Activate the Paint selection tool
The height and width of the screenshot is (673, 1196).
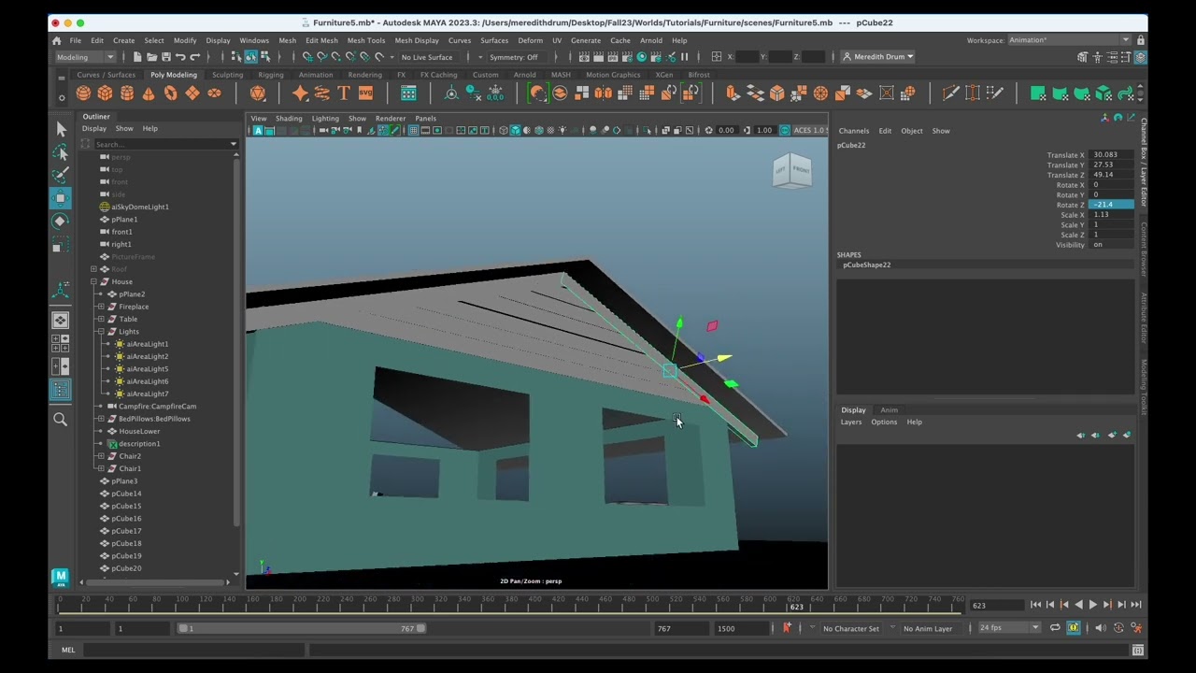click(x=61, y=175)
